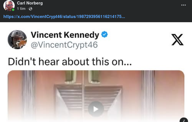Open the x.com/VincentCrypt46 status link
The image size is (192, 122).
(x=64, y=17)
